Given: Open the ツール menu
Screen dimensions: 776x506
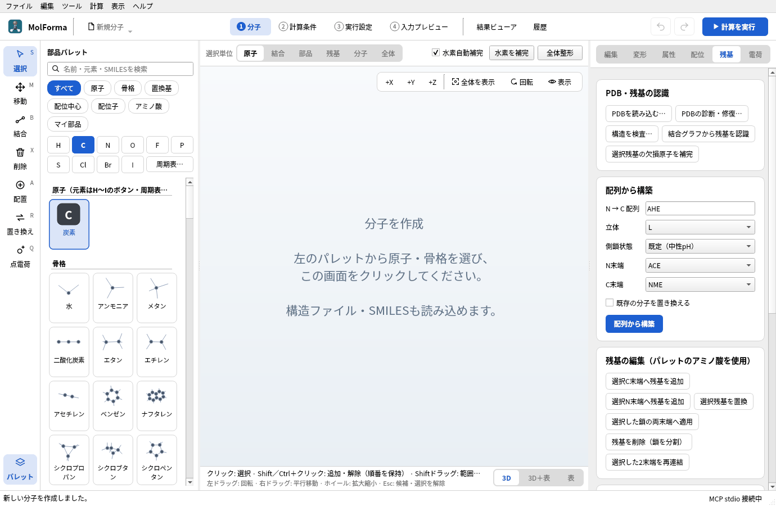Looking at the screenshot, I should pos(72,6).
